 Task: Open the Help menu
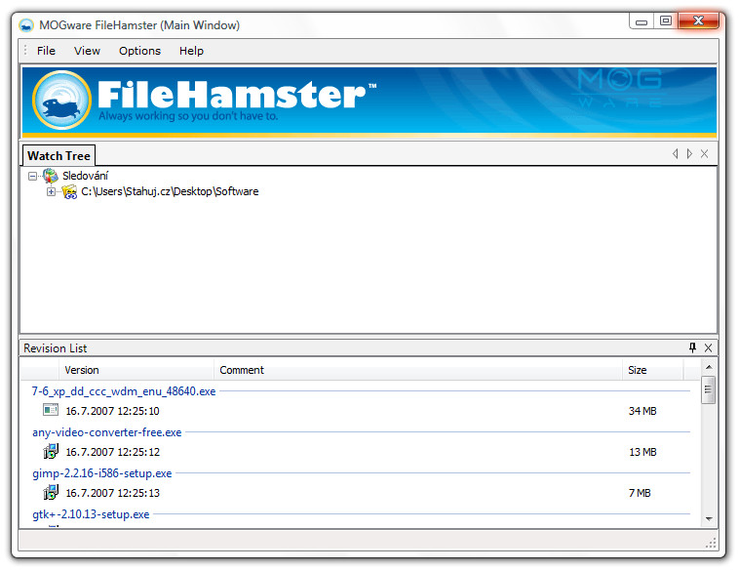pyautogui.click(x=191, y=51)
